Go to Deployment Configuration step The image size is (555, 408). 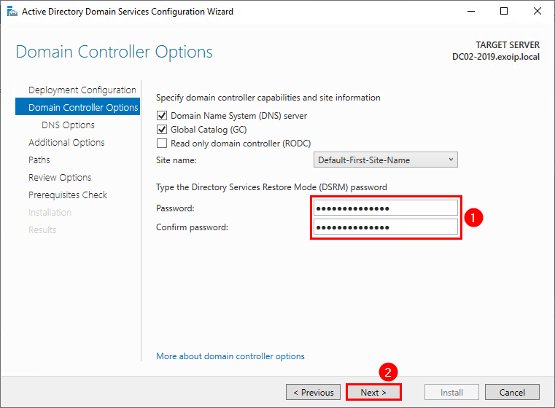pyautogui.click(x=82, y=90)
